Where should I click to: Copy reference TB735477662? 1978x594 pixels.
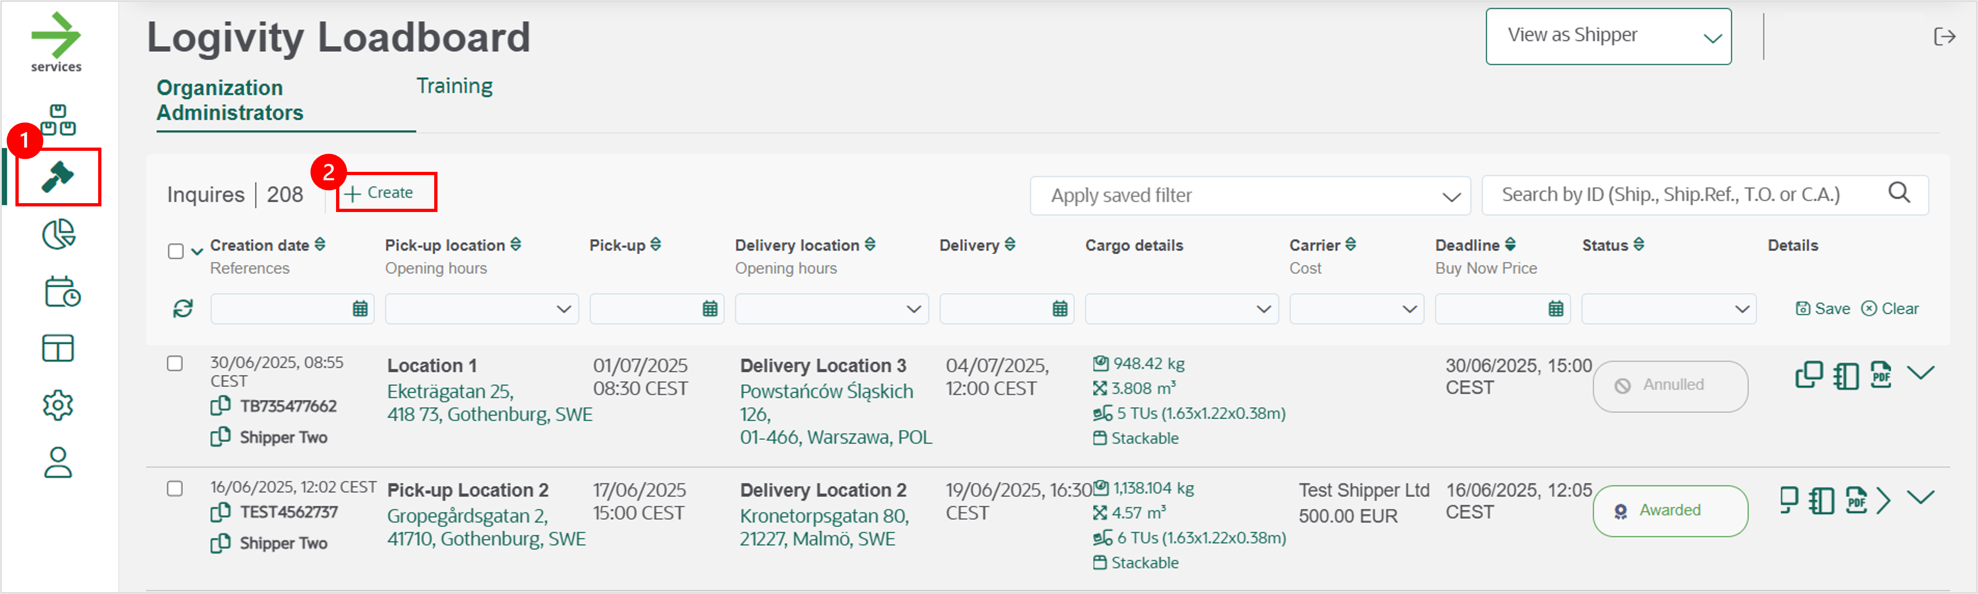pos(221,405)
